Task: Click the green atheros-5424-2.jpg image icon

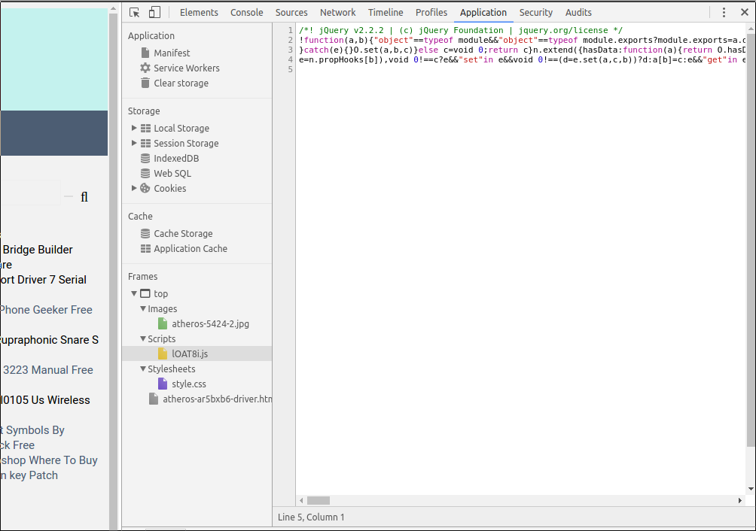Action: click(x=163, y=323)
